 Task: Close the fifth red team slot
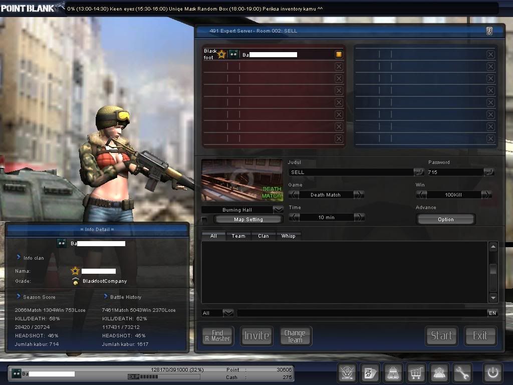339,102
